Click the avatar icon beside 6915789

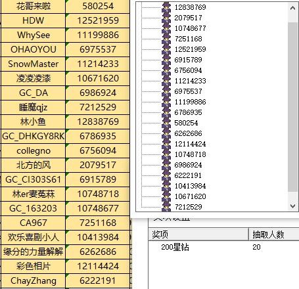[166, 60]
